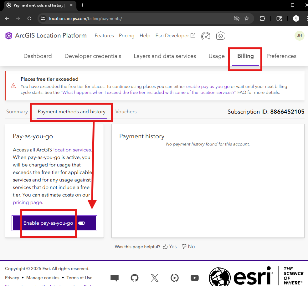This screenshot has height=286, width=308.
Task: Click the thumbs-down No feedback icon
Action: [184, 247]
